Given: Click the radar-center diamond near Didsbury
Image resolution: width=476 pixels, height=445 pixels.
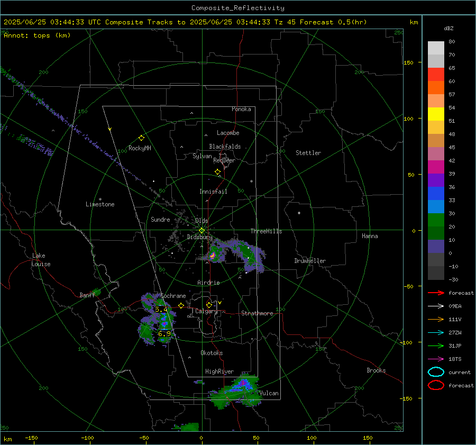Looking at the screenshot, I should [202, 231].
